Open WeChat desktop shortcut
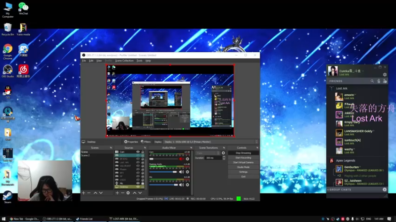396x222 pixels. (x=23, y=8)
